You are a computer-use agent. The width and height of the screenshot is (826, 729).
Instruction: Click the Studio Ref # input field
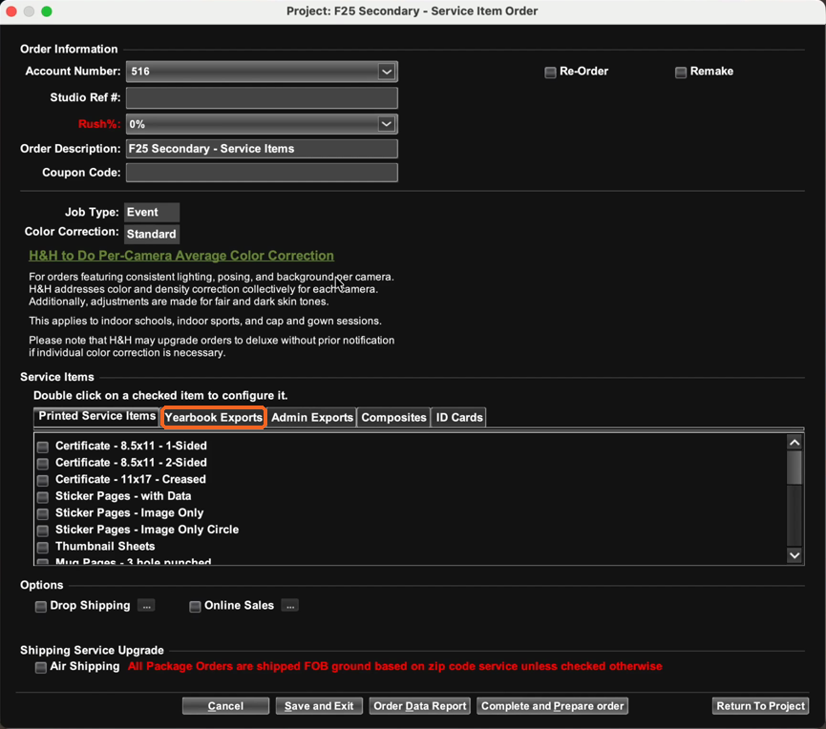click(262, 98)
